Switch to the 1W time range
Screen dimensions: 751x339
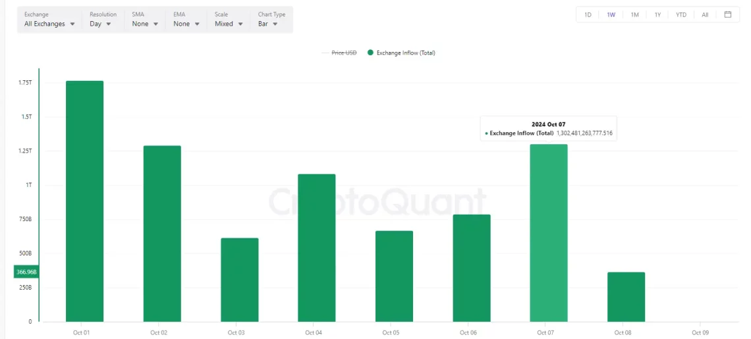click(x=611, y=14)
